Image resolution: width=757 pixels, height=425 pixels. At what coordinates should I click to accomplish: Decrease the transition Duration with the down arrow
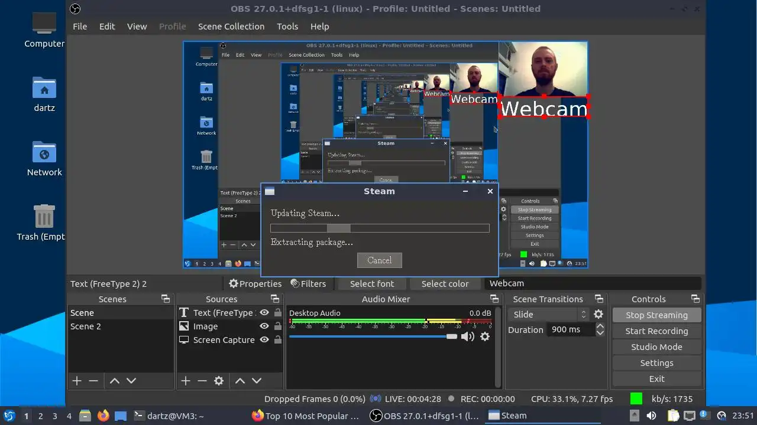point(600,333)
